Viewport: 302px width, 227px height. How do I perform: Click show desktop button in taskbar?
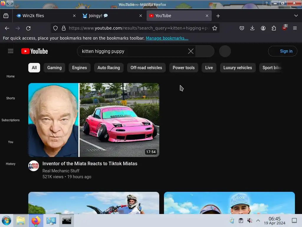(x=294, y=220)
